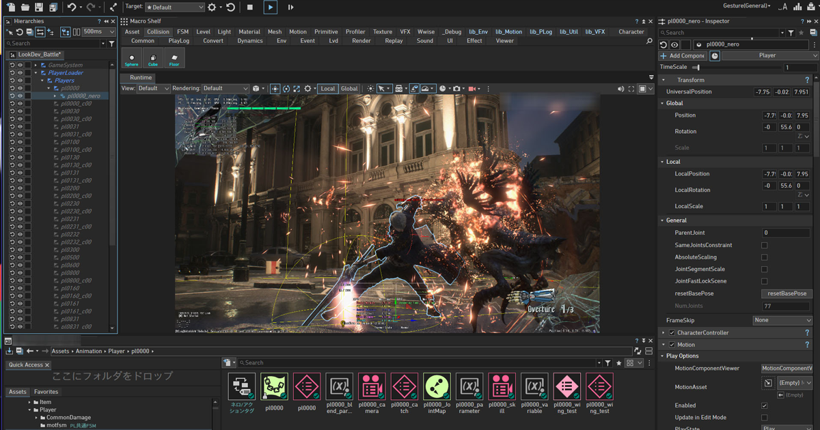Image resolution: width=820 pixels, height=430 pixels.
Task: Open the Favorites tab in asset browser
Action: [46, 392]
